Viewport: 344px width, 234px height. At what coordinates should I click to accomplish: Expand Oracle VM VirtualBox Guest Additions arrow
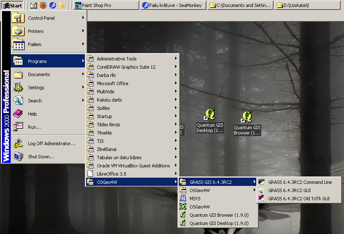(176, 165)
